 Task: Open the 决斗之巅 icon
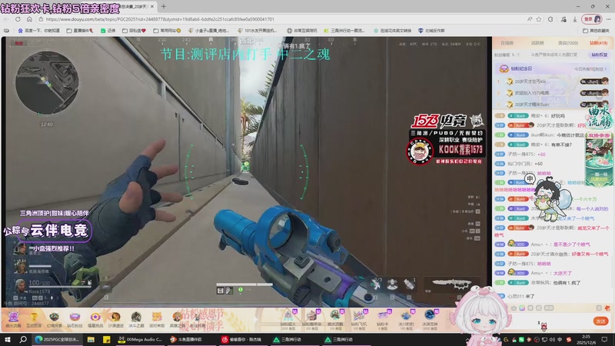coord(136,319)
